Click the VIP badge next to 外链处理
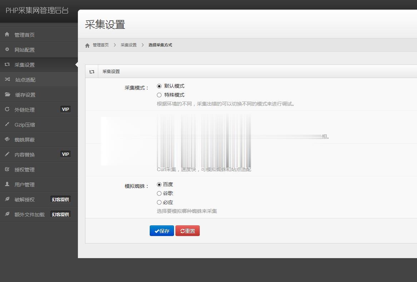This screenshot has height=282, width=417. [x=65, y=109]
